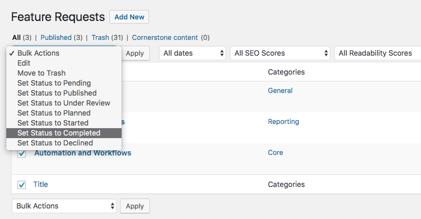Uncheck the Automation and Workflows checkbox

coord(22,153)
